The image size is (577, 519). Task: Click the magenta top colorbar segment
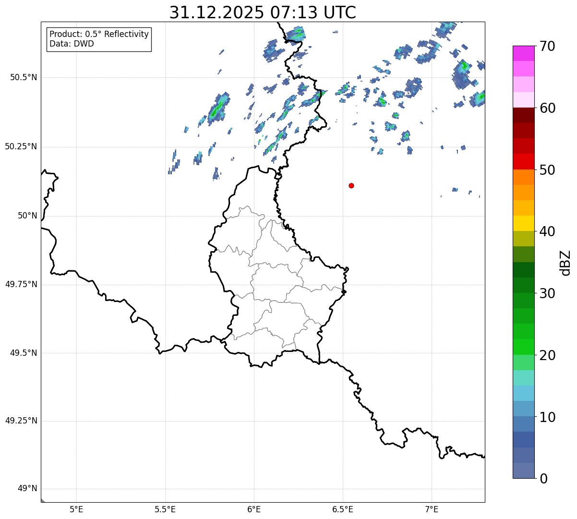coord(523,53)
